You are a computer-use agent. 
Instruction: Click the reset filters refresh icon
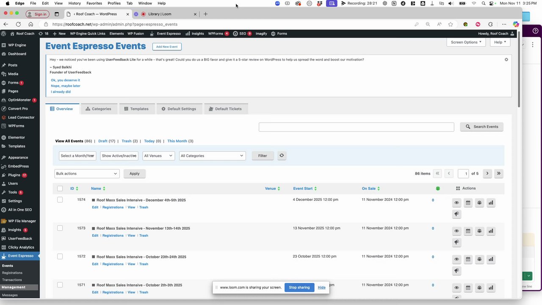tap(282, 155)
